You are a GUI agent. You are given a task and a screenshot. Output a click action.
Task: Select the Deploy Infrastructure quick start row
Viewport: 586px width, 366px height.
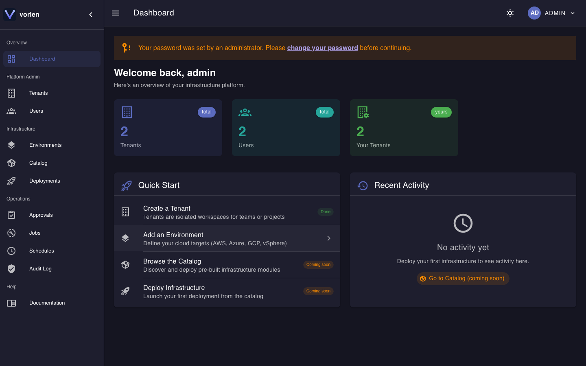tap(227, 292)
